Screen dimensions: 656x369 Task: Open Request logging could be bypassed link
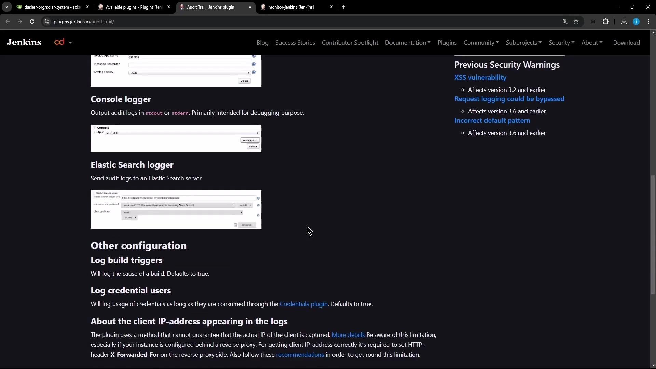coord(509,99)
